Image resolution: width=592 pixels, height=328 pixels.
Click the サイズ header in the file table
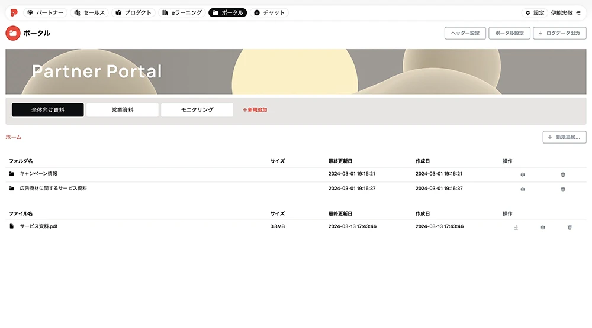pos(278,213)
